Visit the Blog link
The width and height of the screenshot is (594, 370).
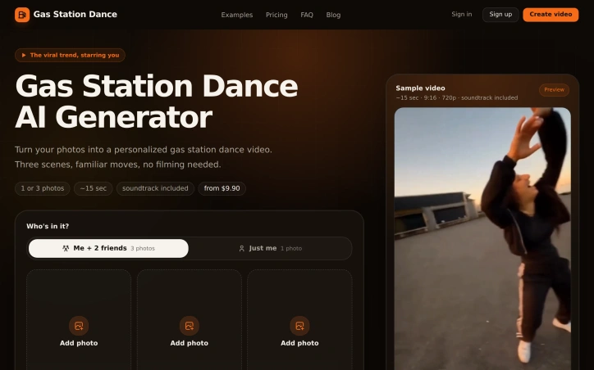[333, 15]
